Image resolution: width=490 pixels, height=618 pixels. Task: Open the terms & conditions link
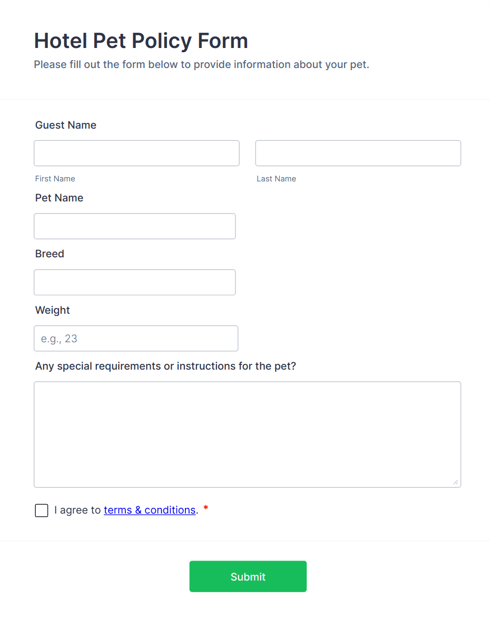pos(150,510)
